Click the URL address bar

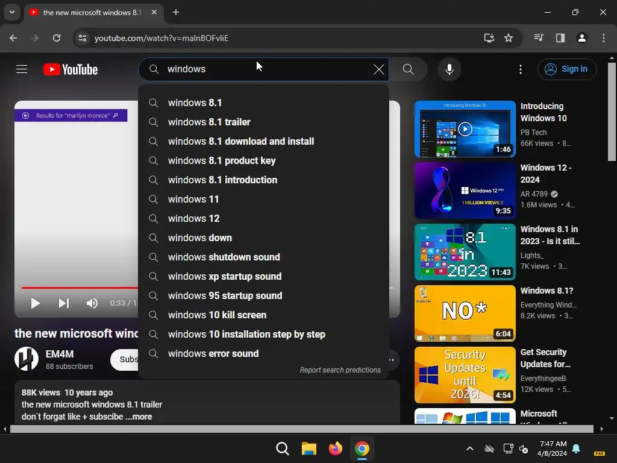click(x=275, y=38)
